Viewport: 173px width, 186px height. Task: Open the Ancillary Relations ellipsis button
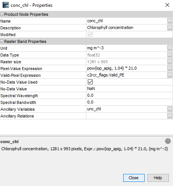pyautogui.click(x=170, y=116)
